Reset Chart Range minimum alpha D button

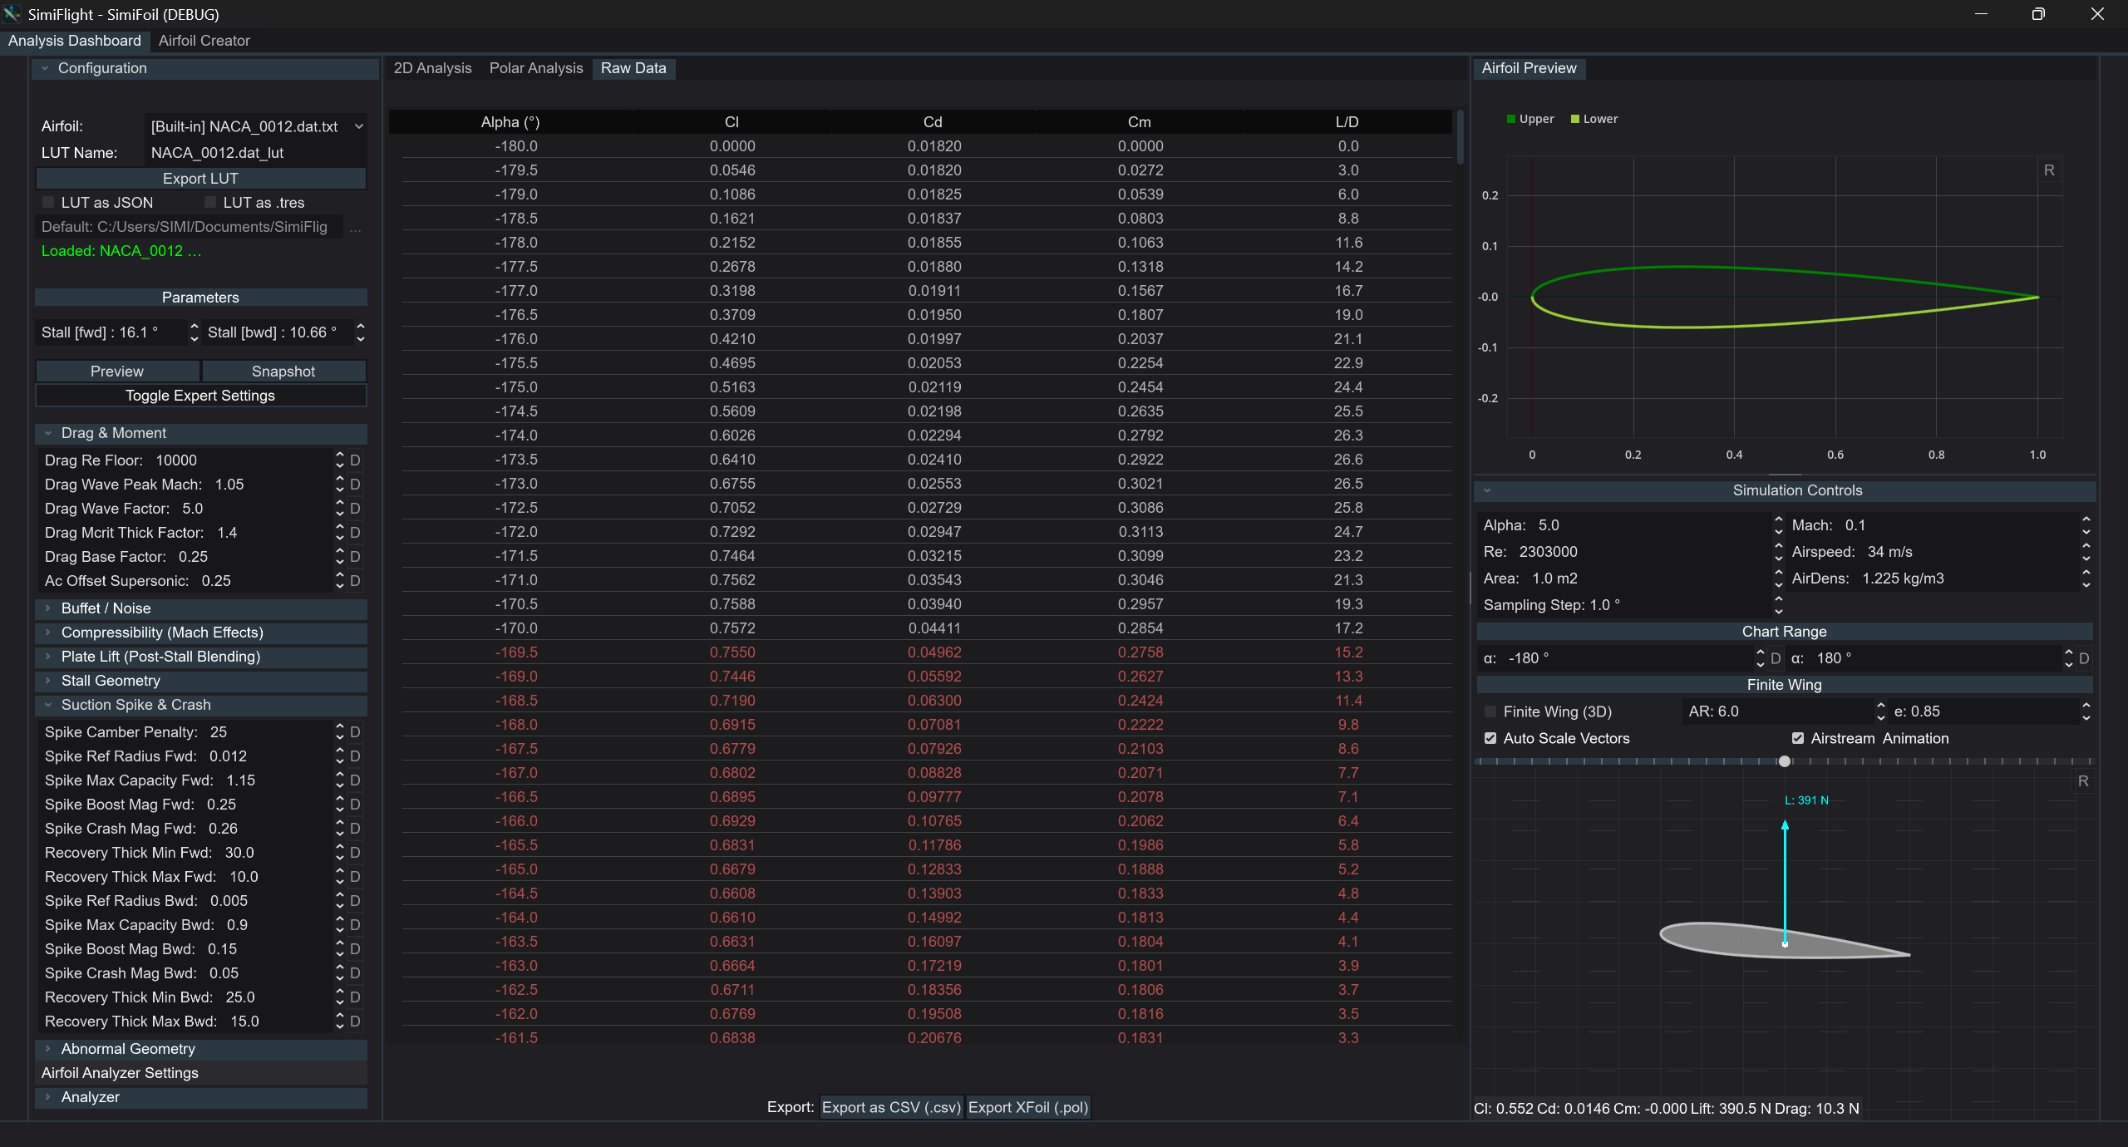1776,658
